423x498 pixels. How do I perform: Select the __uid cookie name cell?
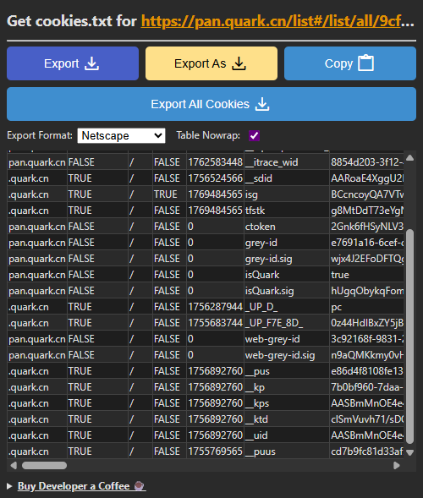(x=287, y=435)
